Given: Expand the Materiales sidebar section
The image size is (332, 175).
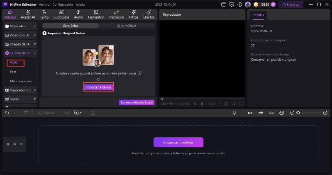Looking at the screenshot, I should pyautogui.click(x=21, y=26).
